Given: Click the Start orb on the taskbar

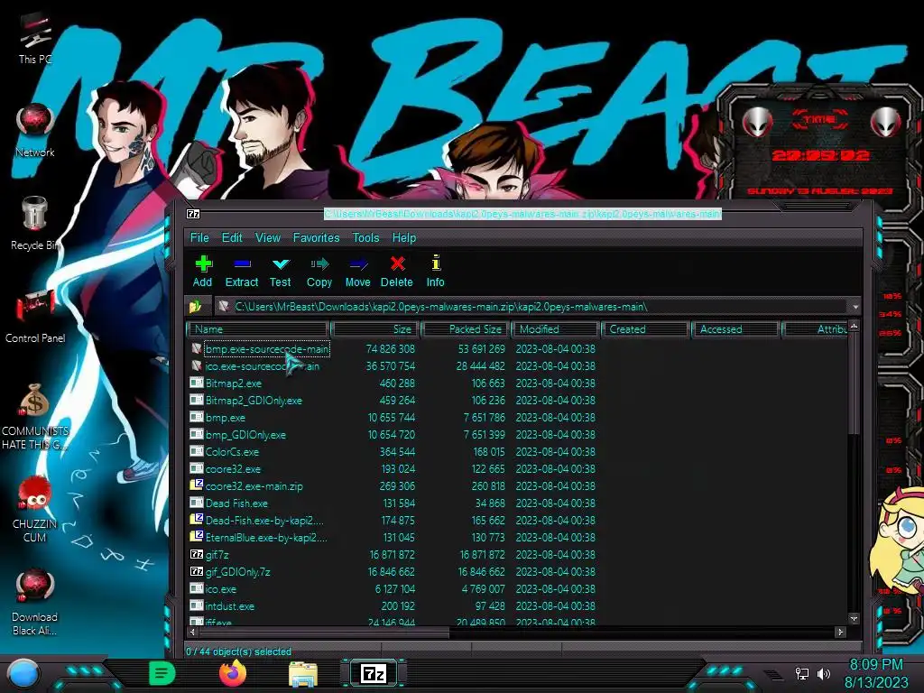Looking at the screenshot, I should click(x=23, y=673).
